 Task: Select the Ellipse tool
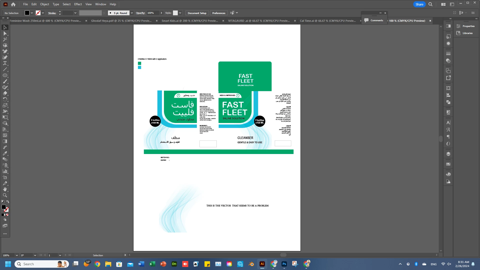click(x=5, y=75)
